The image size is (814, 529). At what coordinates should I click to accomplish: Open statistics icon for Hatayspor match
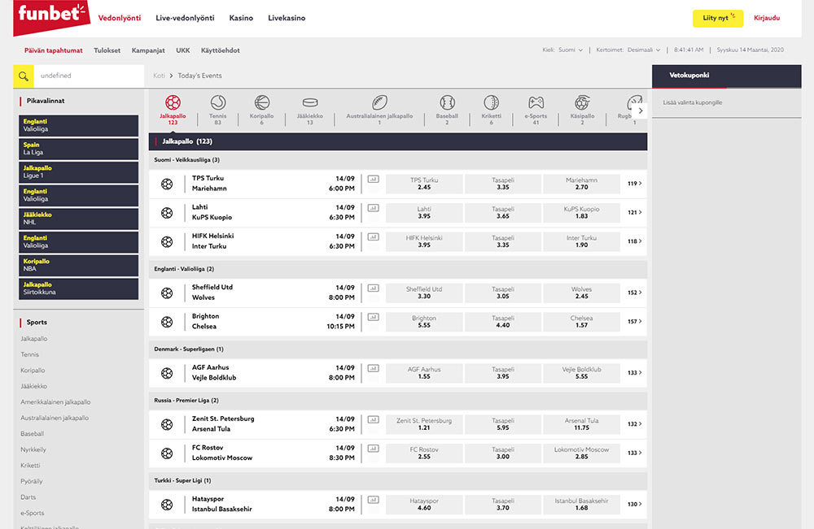(374, 501)
